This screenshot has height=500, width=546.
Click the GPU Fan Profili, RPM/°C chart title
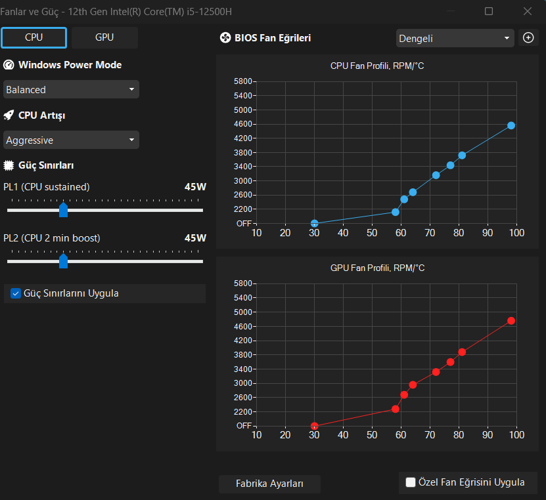[x=377, y=268]
